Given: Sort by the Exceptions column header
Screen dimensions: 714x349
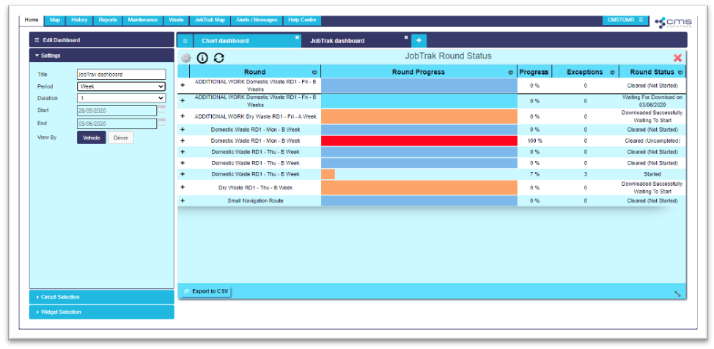Looking at the screenshot, I should [x=585, y=72].
